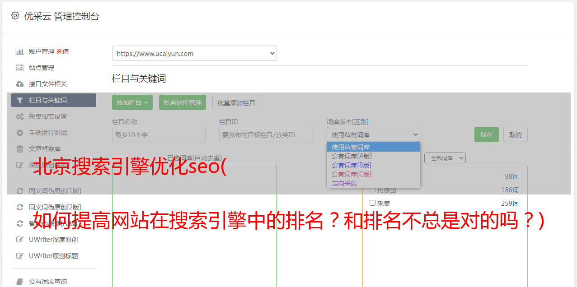Choose 公有词库[B版] from the list
Viewport: 577px width, 287px height.
373,165
